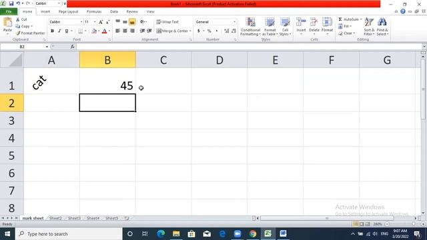
Task: Increase indent in the Alignment group
Action: coord(149,31)
